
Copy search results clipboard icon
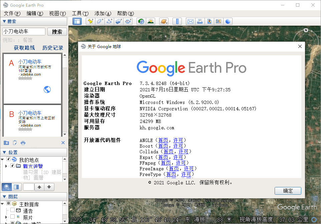coord(15,143)
